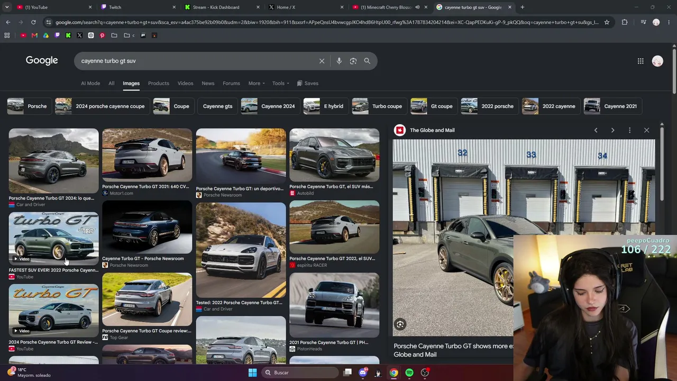Switch to the AI Mode tab
The height and width of the screenshot is (381, 677).
[x=90, y=83]
